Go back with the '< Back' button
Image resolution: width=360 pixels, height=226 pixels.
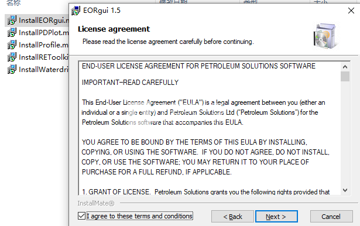232,217
